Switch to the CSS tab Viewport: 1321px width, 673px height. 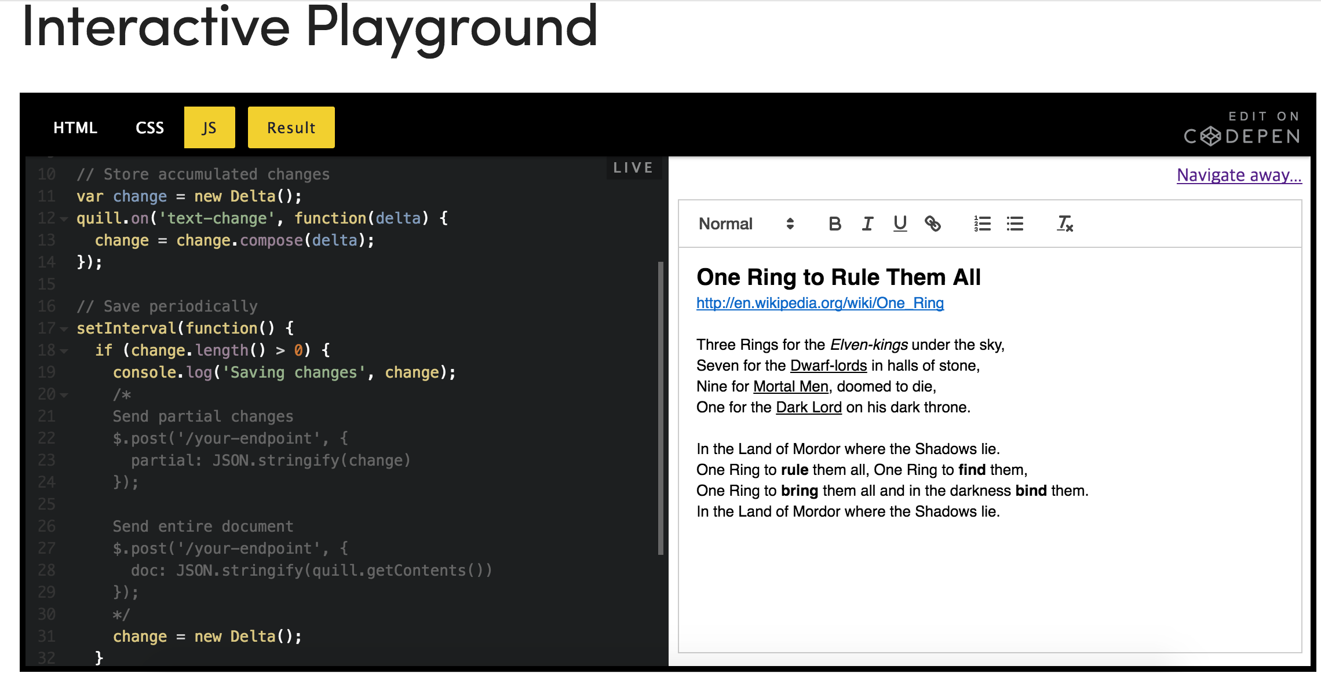[149, 127]
